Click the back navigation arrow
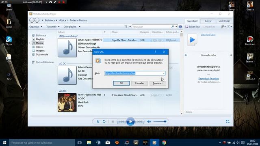The width and height of the screenshot is (260, 146). [x=32, y=20]
